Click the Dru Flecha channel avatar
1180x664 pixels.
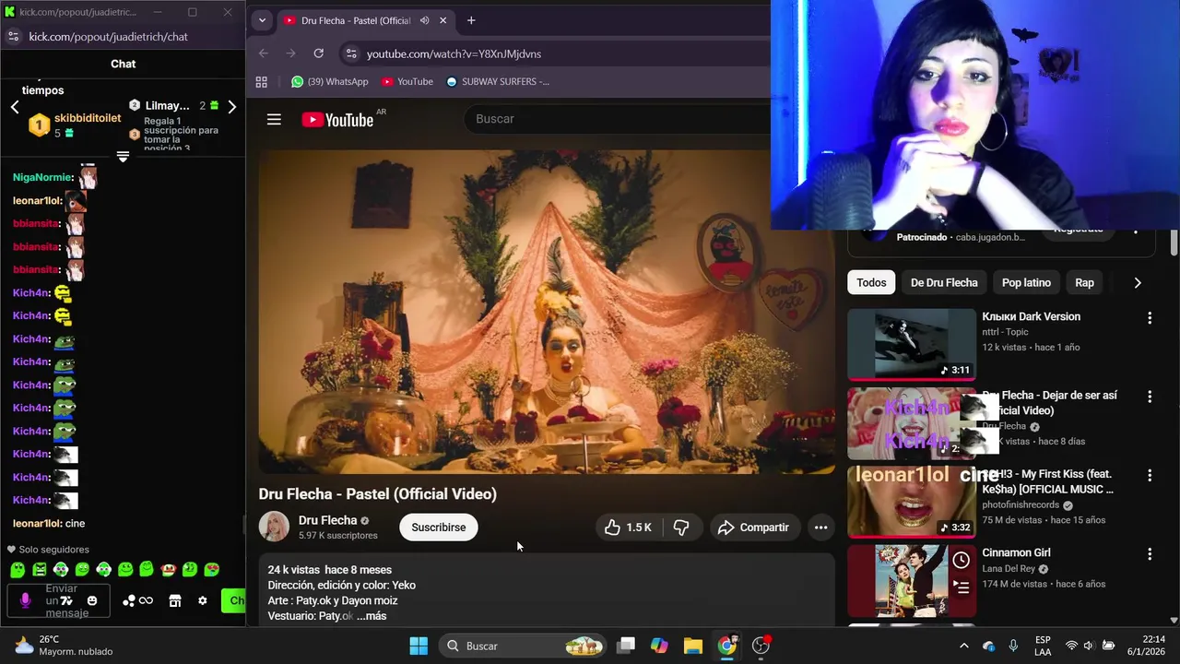pos(274,527)
